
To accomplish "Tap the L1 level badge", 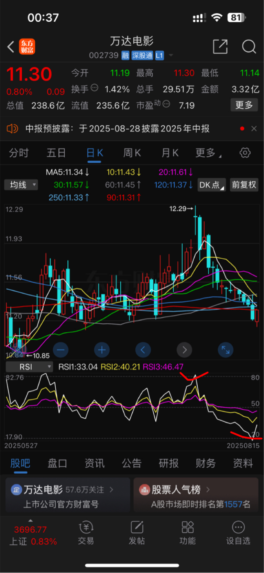I will point(159,55).
